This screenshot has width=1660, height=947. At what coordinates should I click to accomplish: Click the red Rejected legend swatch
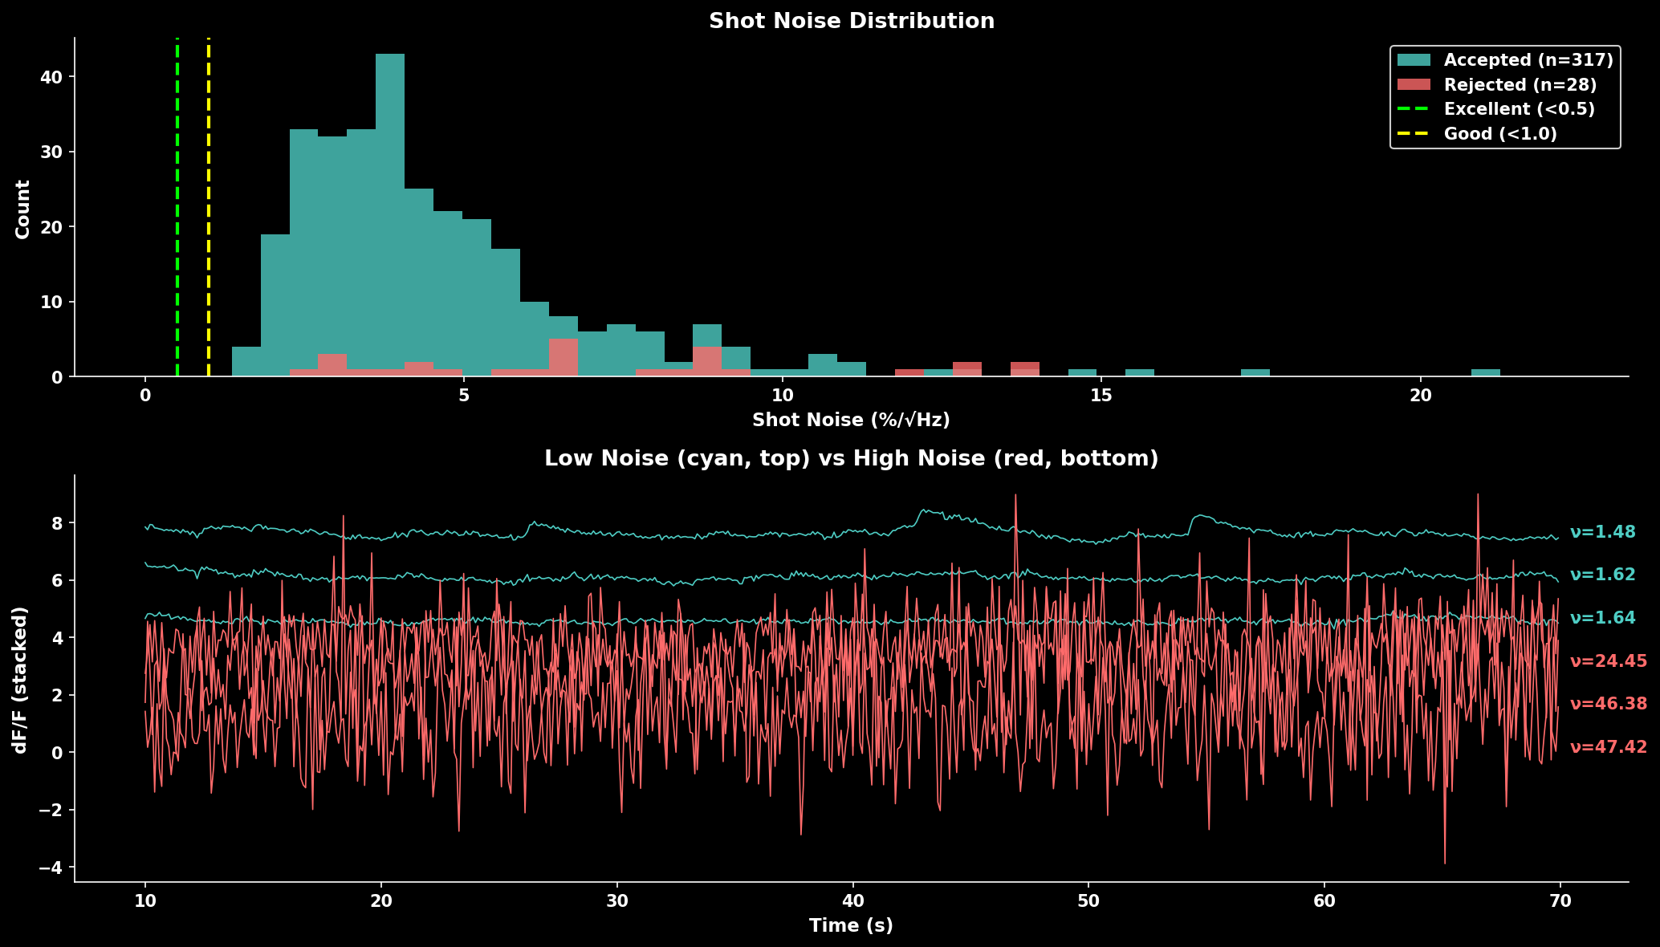click(x=1414, y=84)
